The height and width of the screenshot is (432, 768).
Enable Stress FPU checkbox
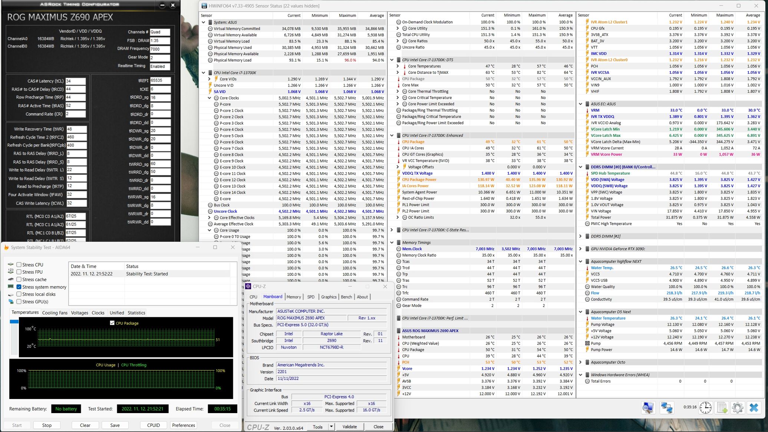point(19,272)
